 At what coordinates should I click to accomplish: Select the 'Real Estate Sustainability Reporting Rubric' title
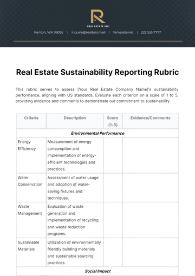tap(97, 72)
